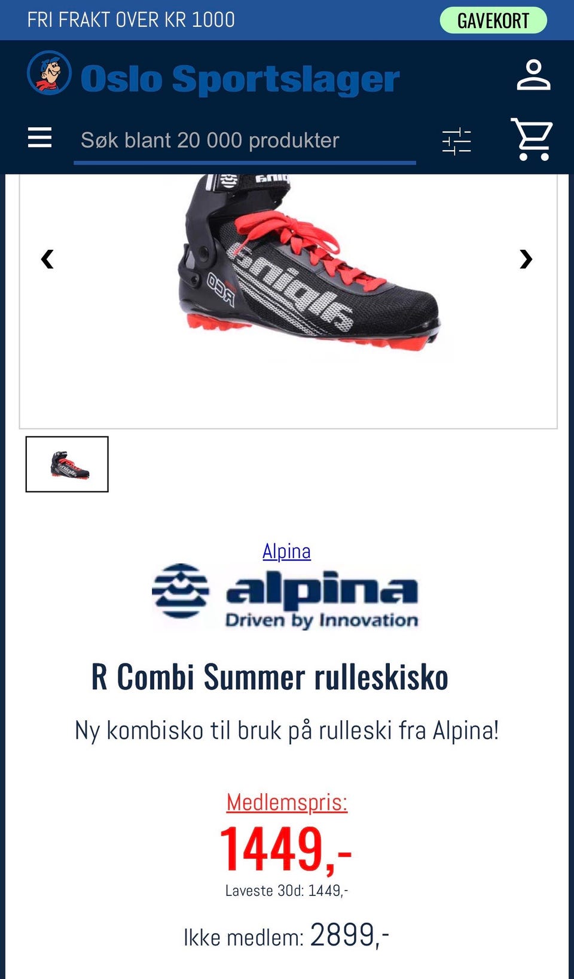Click the 1449,- member price

(286, 849)
